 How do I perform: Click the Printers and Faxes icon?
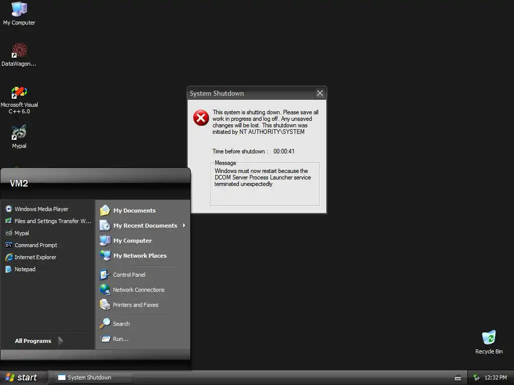[x=105, y=304]
